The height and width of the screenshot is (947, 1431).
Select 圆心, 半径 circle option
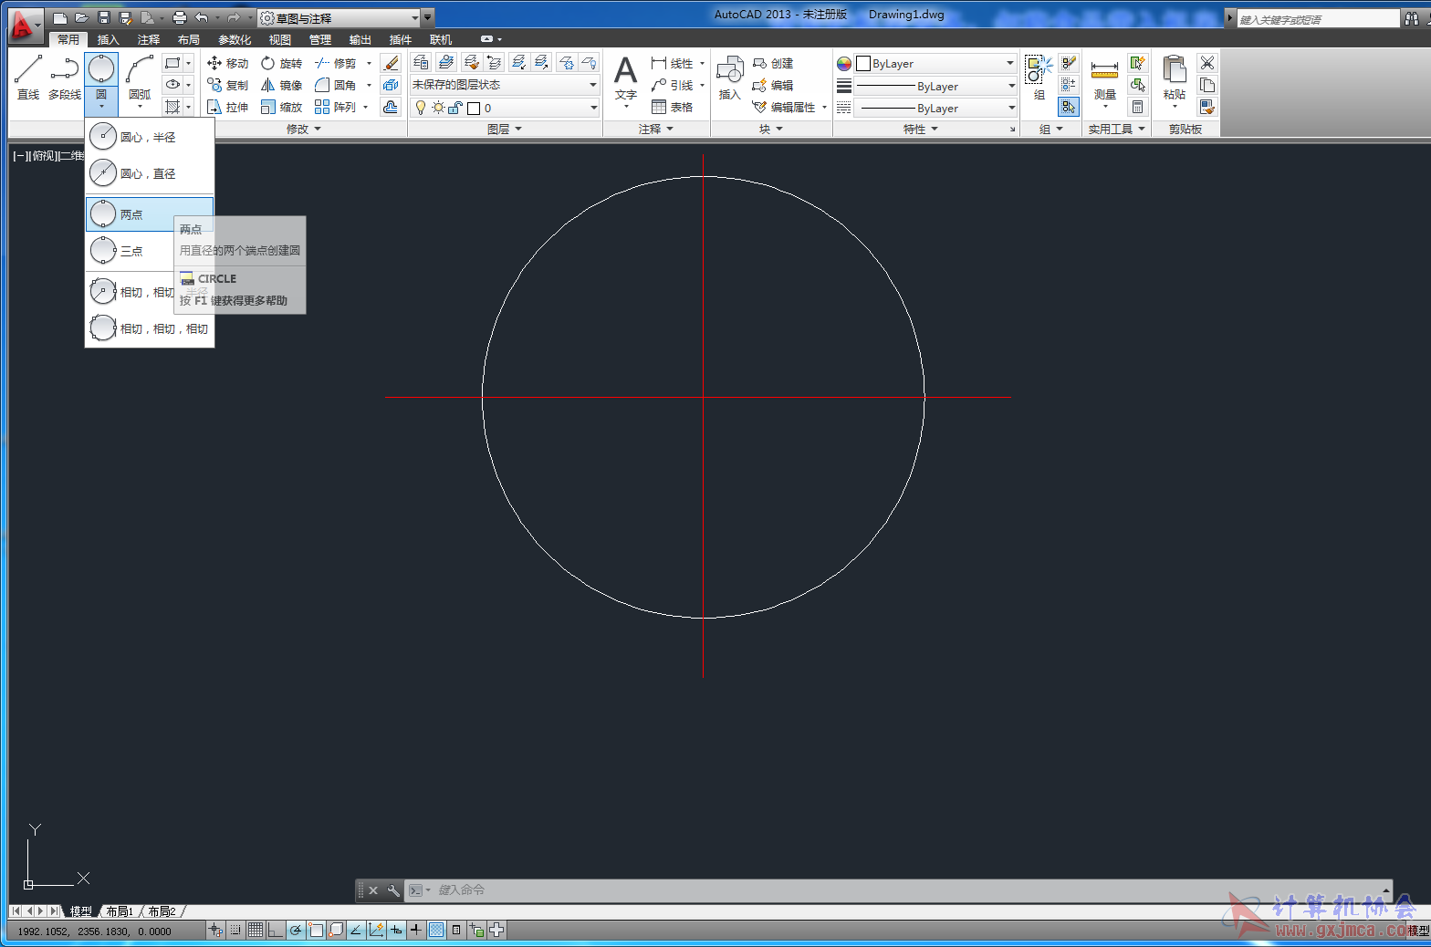coord(150,137)
